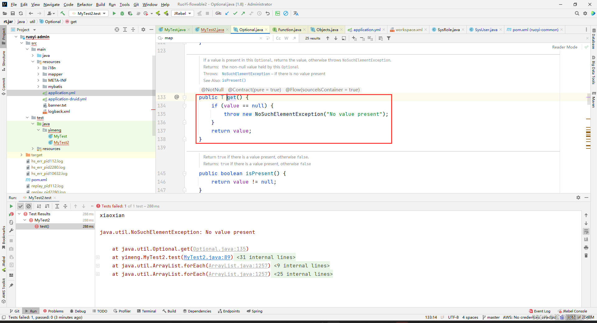Select the test() result row
Viewport: 597px width, 323px height.
pos(55,226)
